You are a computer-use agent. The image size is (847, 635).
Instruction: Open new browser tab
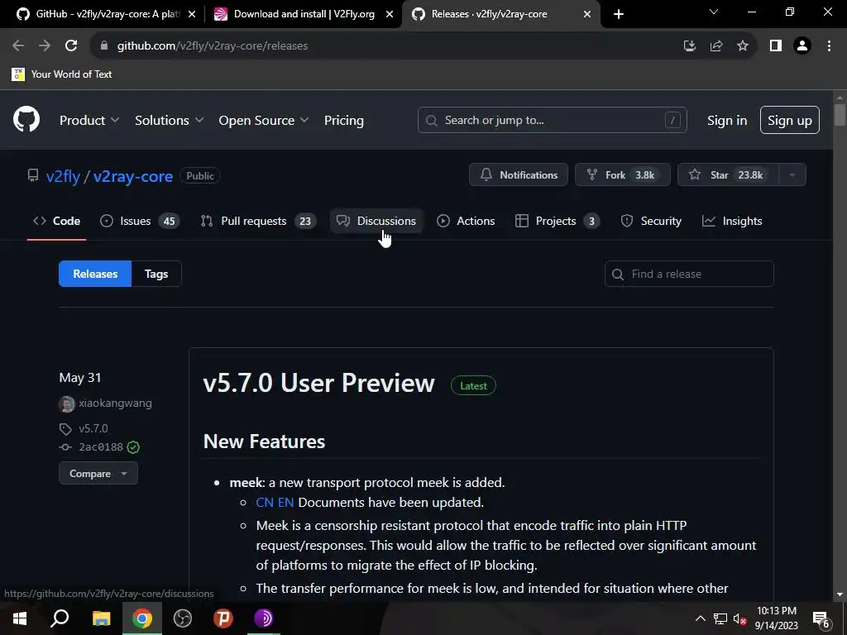(619, 14)
